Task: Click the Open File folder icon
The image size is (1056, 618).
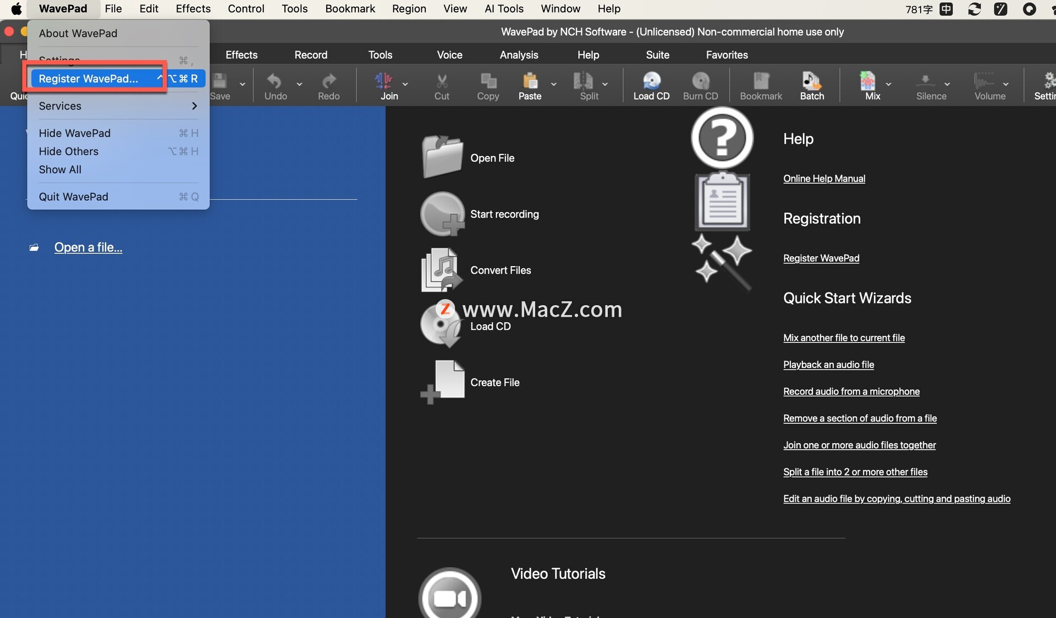Action: point(442,157)
